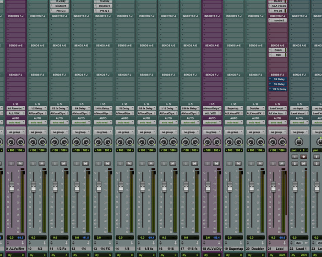The height and width of the screenshot is (257, 322).
Task: Click the down-arrow icon on 19 Supertap strip
Action: click(x=241, y=243)
